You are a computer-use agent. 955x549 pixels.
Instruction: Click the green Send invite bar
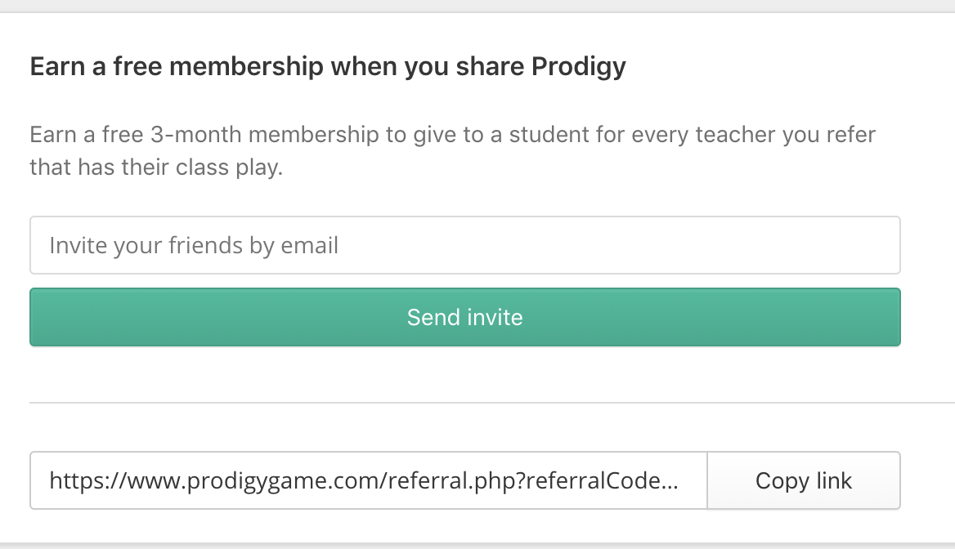245,317
